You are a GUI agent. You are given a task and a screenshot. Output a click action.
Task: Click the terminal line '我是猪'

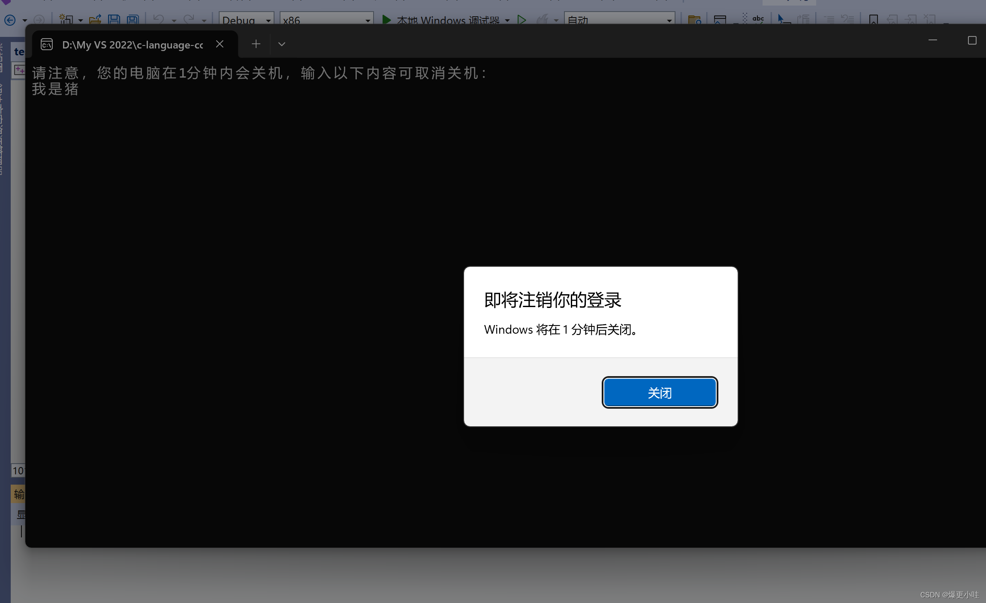point(55,89)
